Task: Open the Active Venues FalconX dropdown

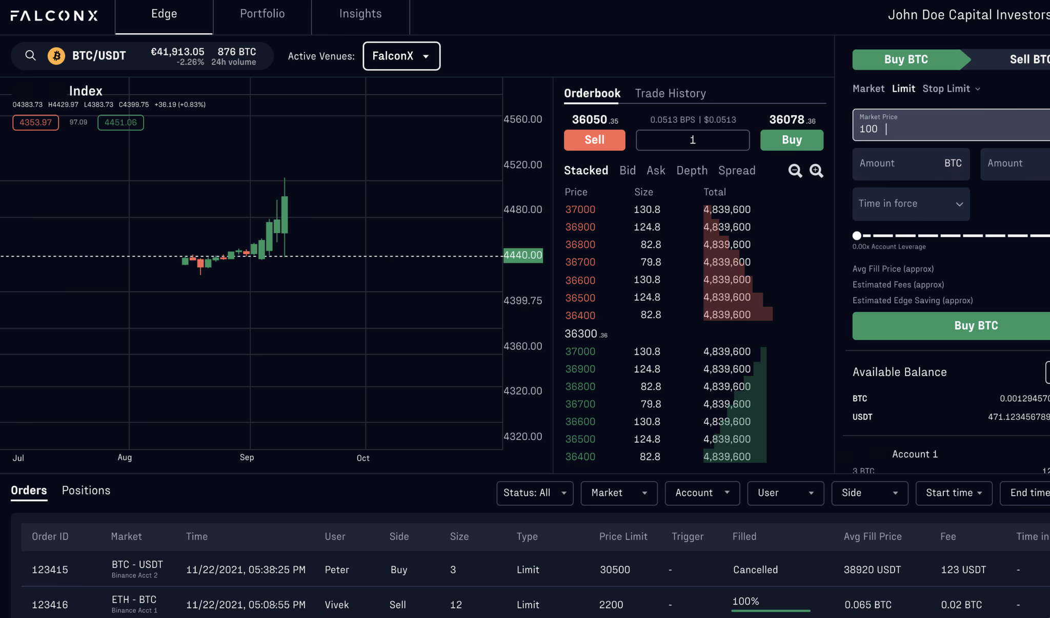Action: coord(401,56)
